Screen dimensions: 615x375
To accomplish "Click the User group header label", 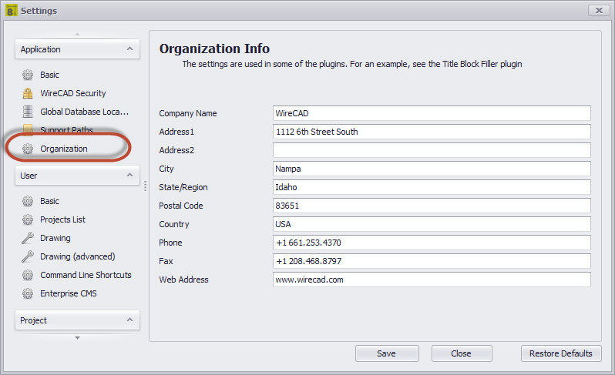I will coord(29,176).
